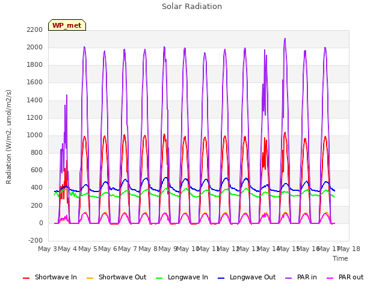
Task: Toggle the Shortwave Out legend entry
Action: point(116,277)
